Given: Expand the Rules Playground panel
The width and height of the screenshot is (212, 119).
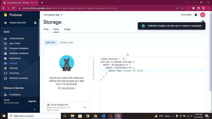Looking at the screenshot, I should point(84,107).
